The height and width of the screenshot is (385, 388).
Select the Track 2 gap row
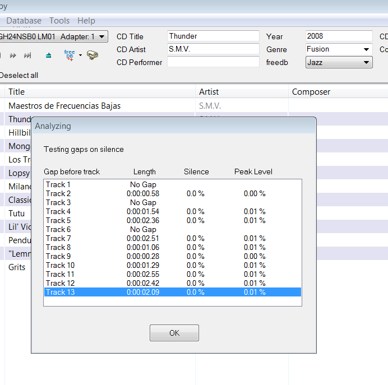tap(173, 193)
